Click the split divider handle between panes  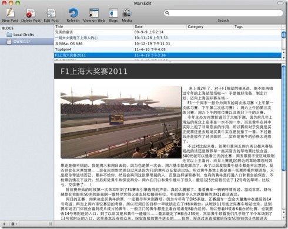click(x=170, y=61)
